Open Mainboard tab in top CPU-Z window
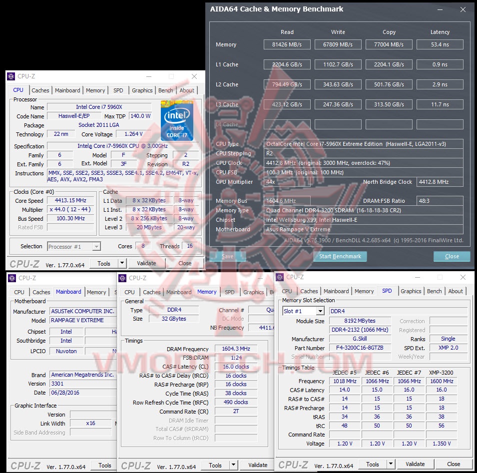Viewport: 477px width, 473px height. click(x=67, y=90)
